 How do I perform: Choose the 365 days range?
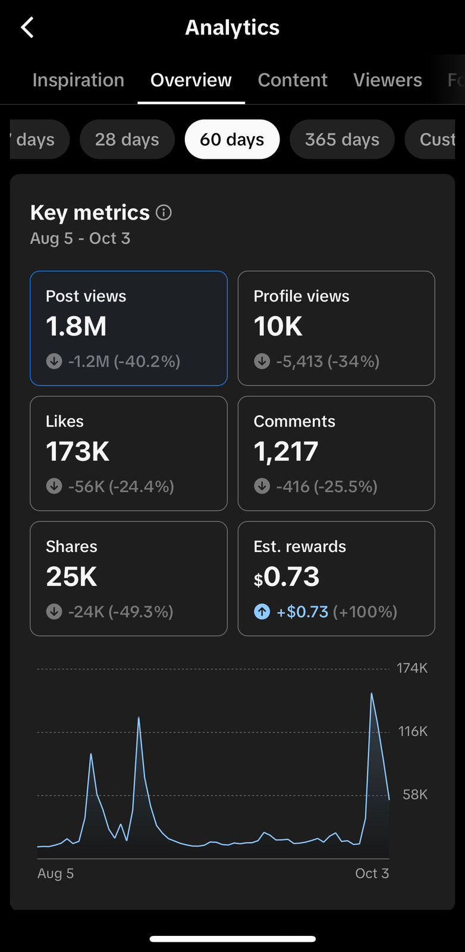(x=342, y=139)
